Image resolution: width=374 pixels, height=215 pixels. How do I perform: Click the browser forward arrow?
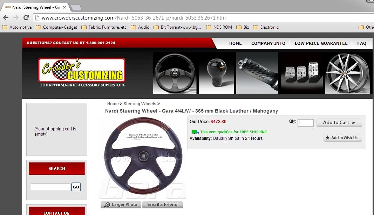(16, 17)
